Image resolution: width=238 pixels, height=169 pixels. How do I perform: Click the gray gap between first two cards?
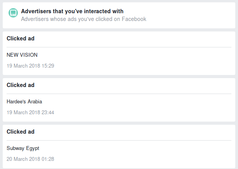[x=119, y=30]
